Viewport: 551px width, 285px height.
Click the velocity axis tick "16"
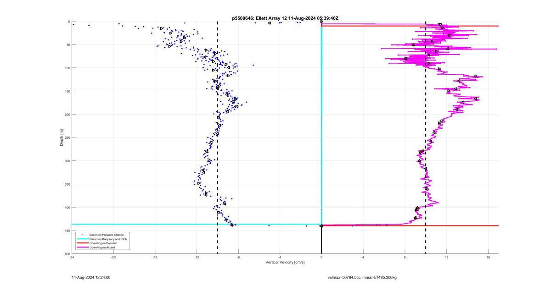click(x=488, y=257)
